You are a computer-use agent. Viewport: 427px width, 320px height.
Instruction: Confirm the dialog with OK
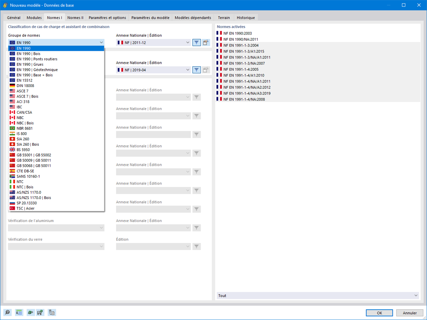pos(379,312)
